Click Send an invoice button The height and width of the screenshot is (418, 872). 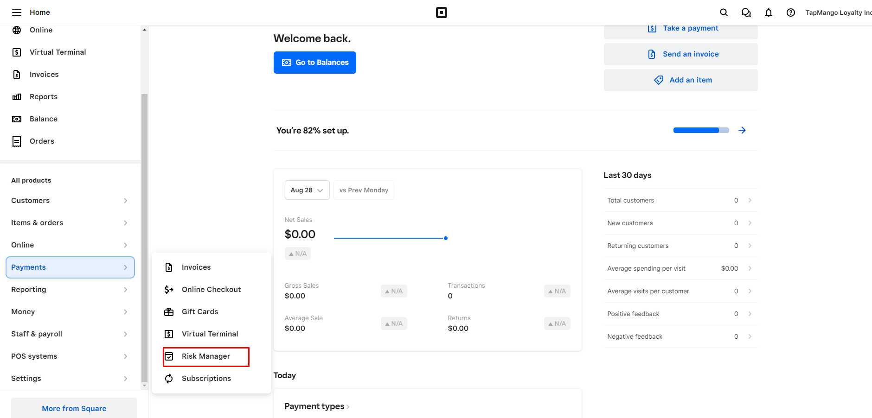pos(681,54)
